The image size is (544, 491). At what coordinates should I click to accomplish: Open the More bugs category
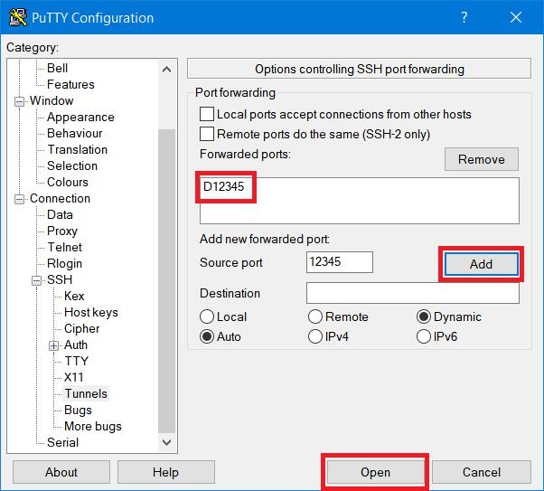point(93,427)
